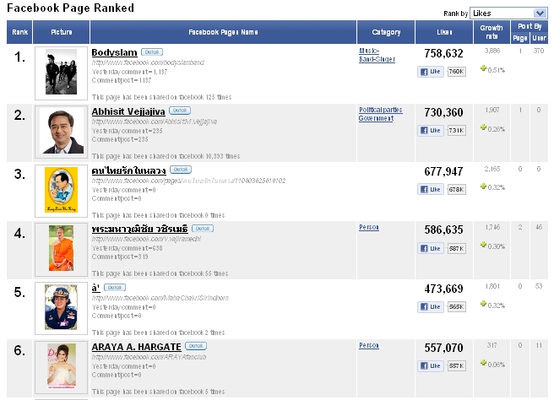The width and height of the screenshot is (554, 400).
Task: Click the Bodyslam band photo thumbnail
Action: click(x=61, y=72)
